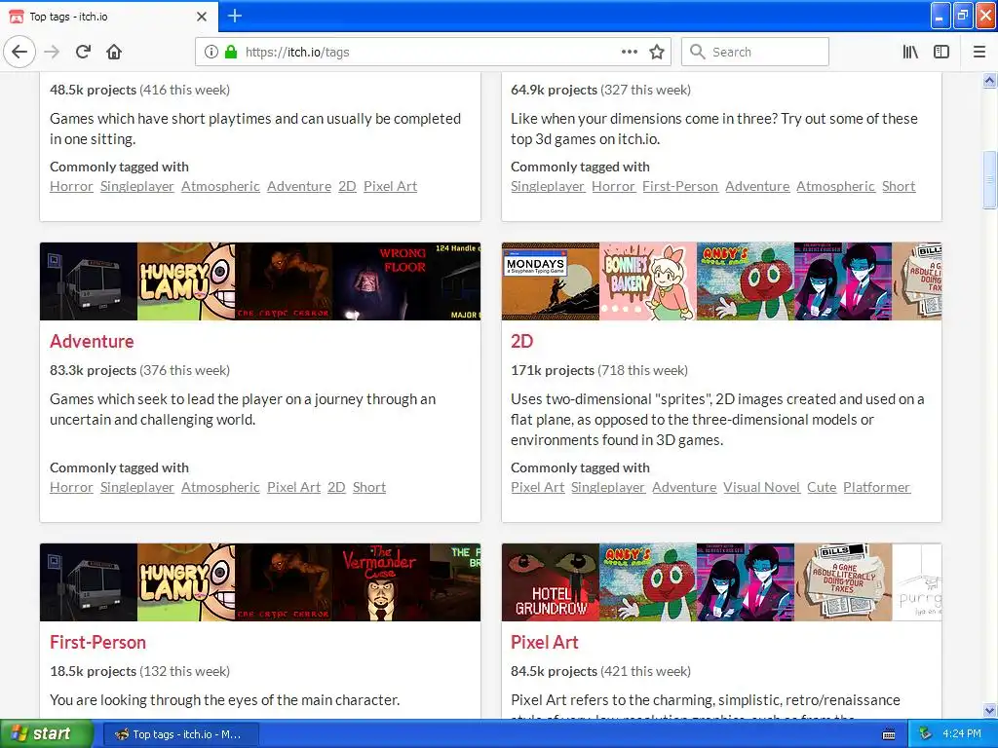Open the Vermander Curse thumbnail

pos(381,582)
